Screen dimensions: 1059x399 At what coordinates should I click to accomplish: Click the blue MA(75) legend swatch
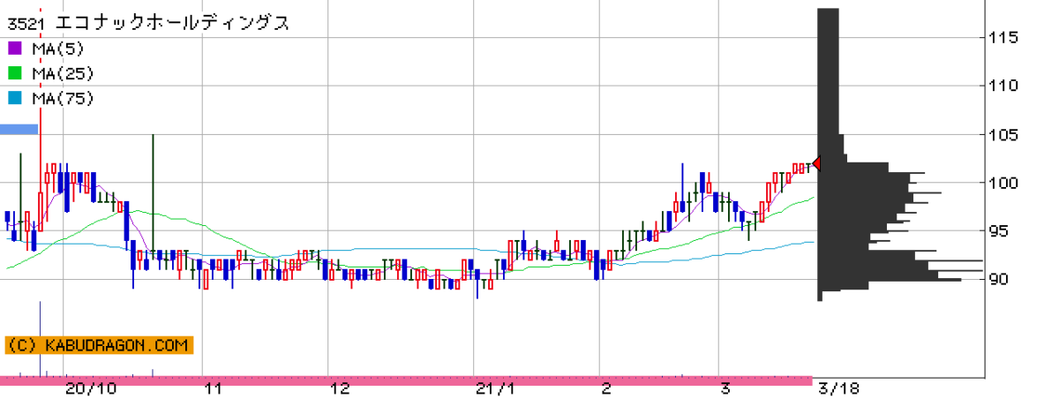coord(14,98)
